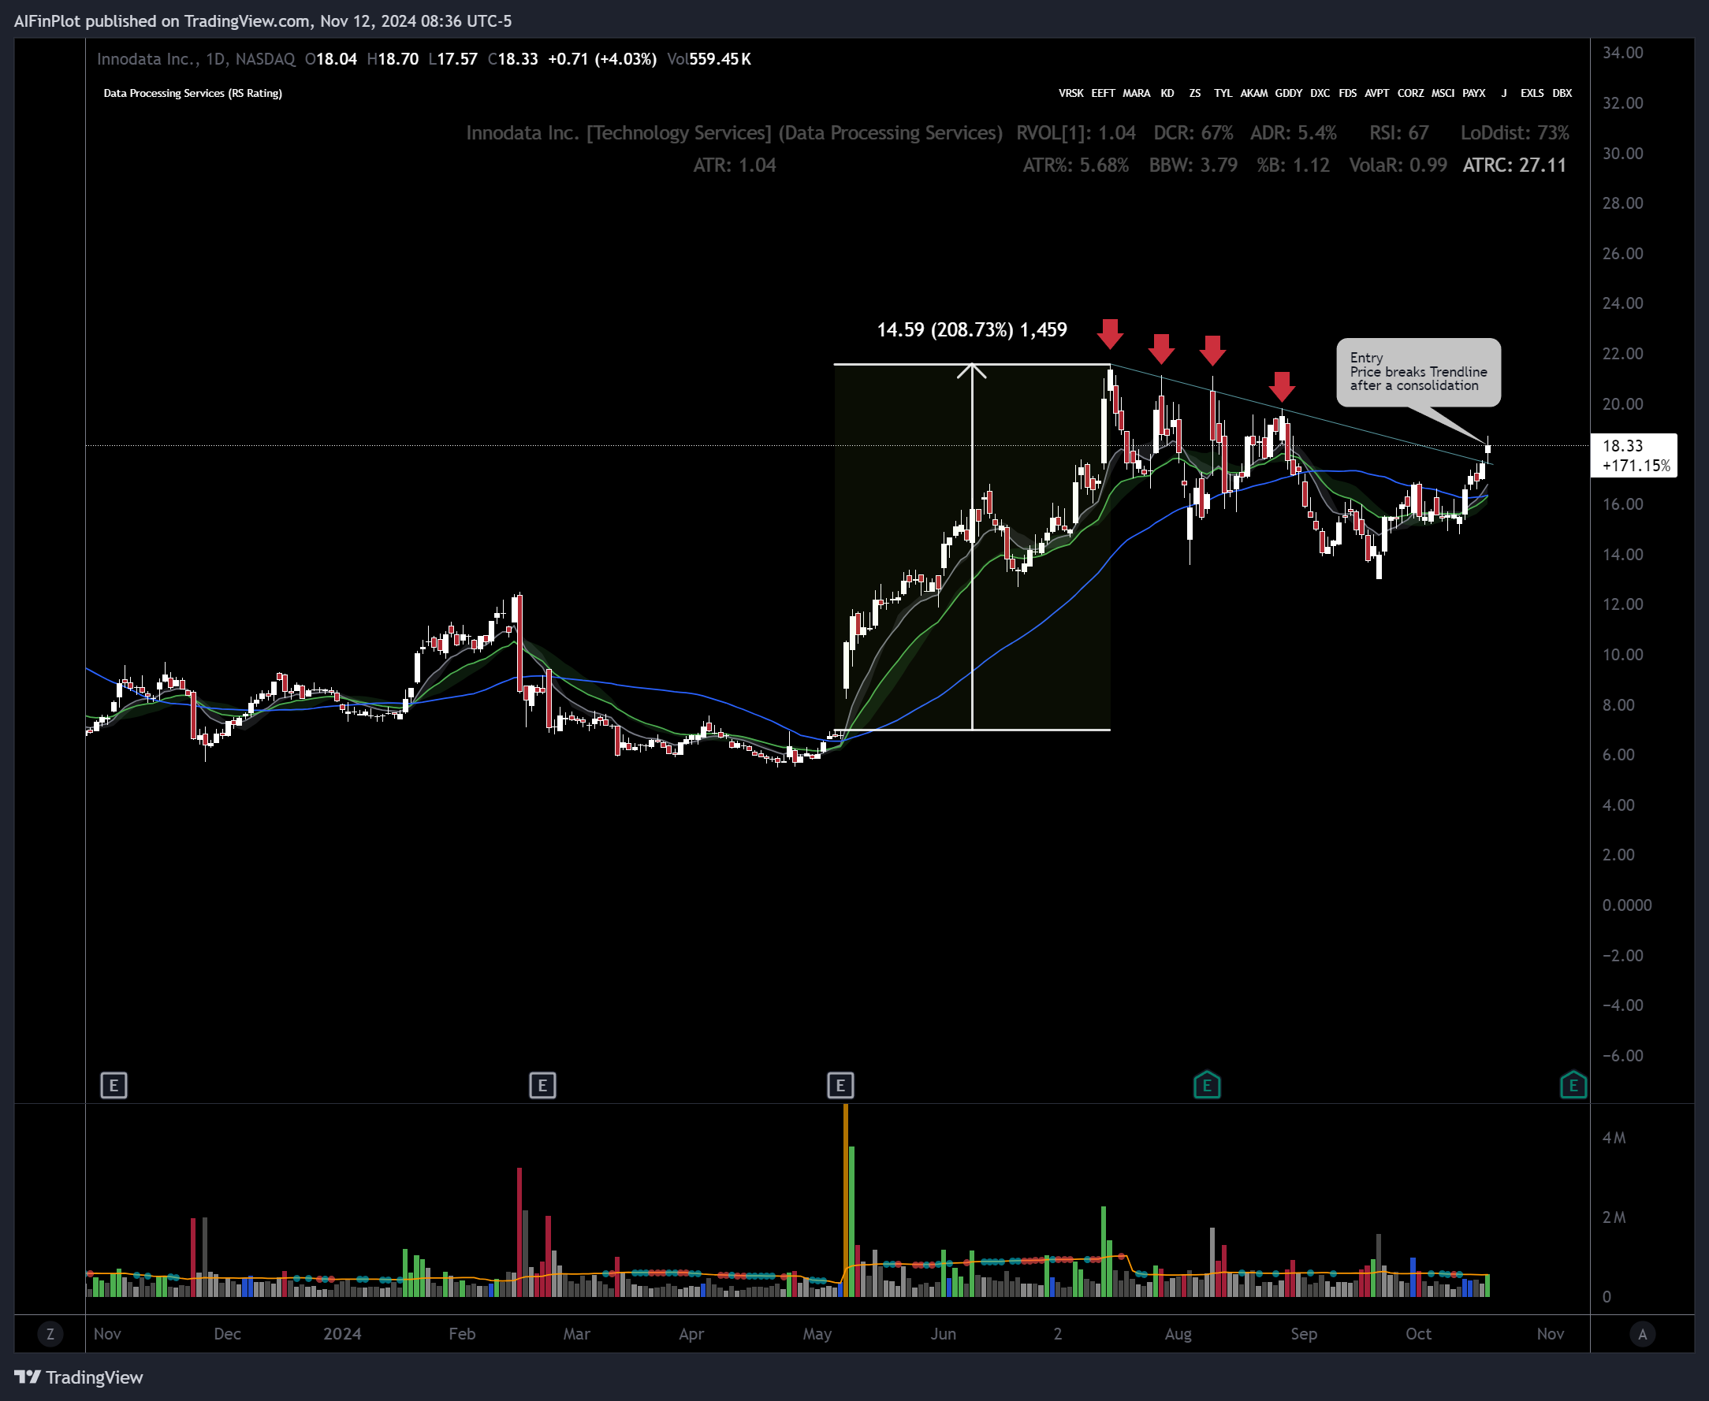Click the tall orange volume bar in May

(845, 1200)
